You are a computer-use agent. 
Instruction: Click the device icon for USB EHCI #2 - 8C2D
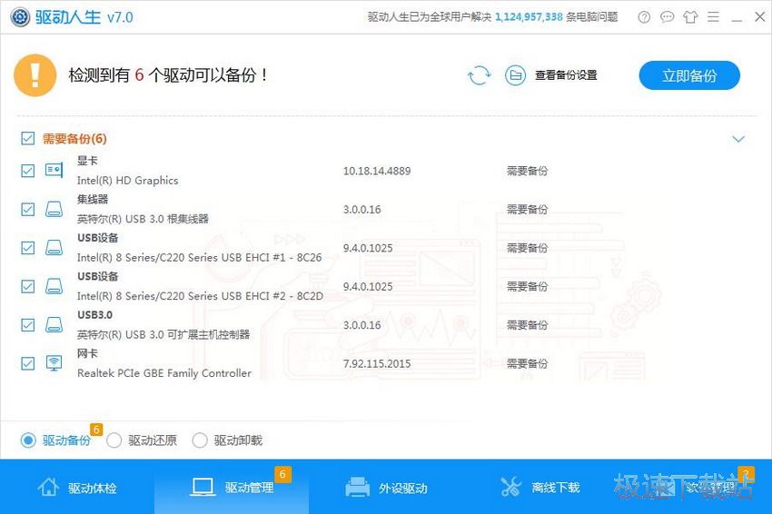coord(54,286)
